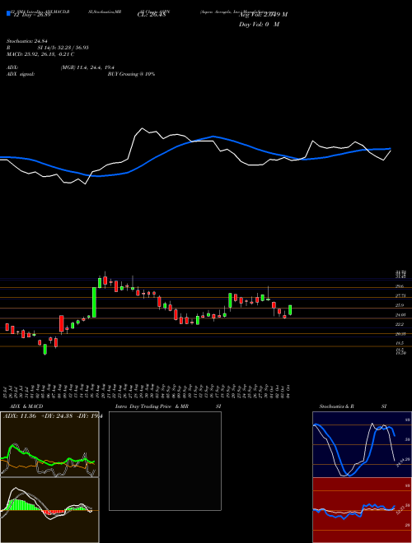Open the blue Stochastics chart panel
This screenshot has height=543, width=412.
(x=362, y=444)
